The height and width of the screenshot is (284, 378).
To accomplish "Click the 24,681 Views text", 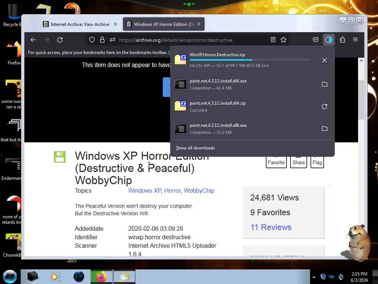I will click(274, 197).
